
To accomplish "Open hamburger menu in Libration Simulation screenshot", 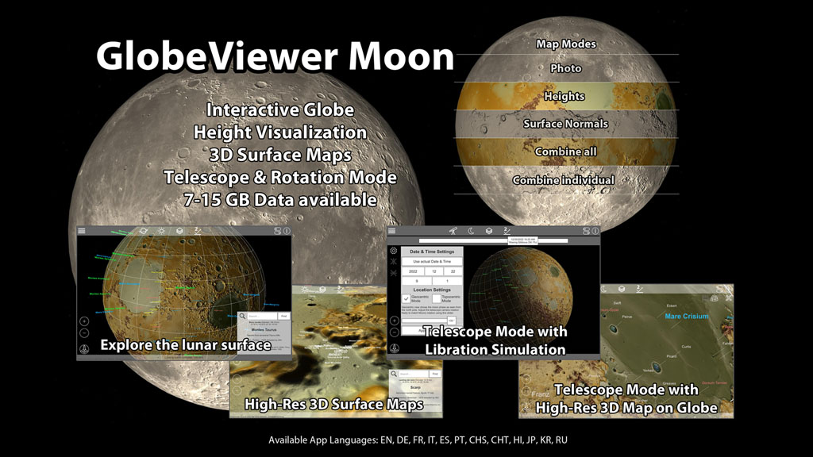I will [391, 231].
